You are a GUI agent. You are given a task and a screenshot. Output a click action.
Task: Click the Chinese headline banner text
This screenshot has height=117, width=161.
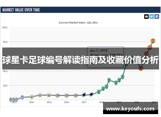pyautogui.click(x=80, y=60)
